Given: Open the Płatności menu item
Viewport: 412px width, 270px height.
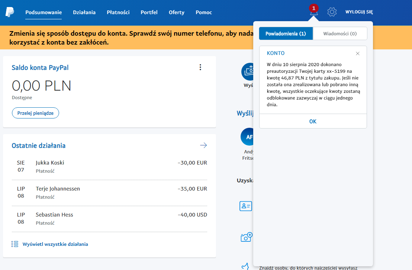Looking at the screenshot, I should pyautogui.click(x=118, y=12).
